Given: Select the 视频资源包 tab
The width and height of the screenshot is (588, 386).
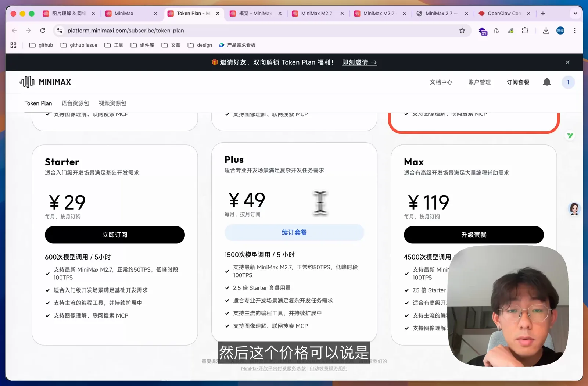Looking at the screenshot, I should [112, 103].
